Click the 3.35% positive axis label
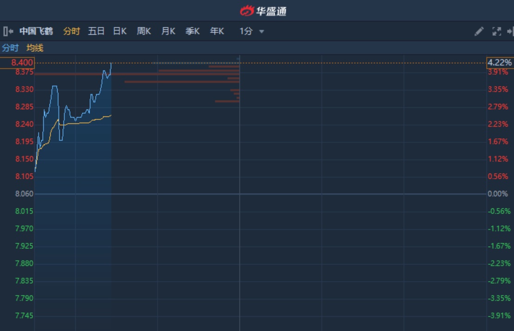Screen dimensions: 514x331 pyautogui.click(x=498, y=89)
